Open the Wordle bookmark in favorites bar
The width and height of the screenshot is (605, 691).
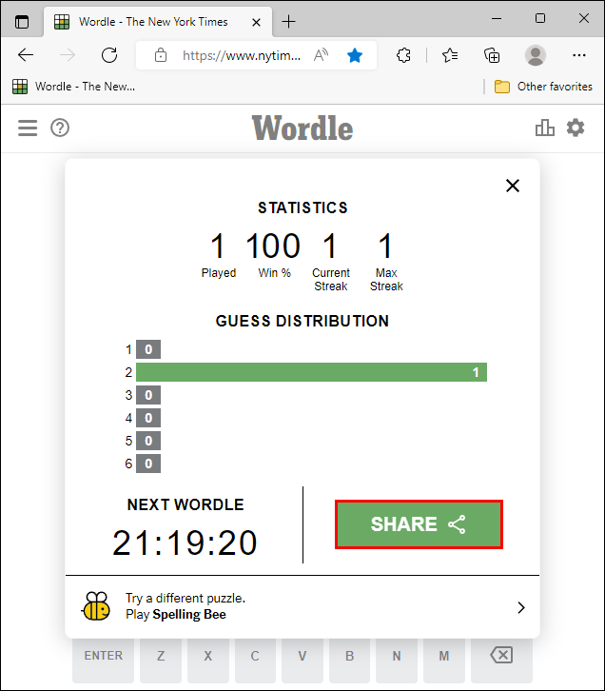tap(73, 87)
